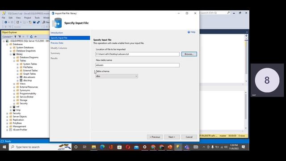Go back with the Previous button

click(x=155, y=137)
